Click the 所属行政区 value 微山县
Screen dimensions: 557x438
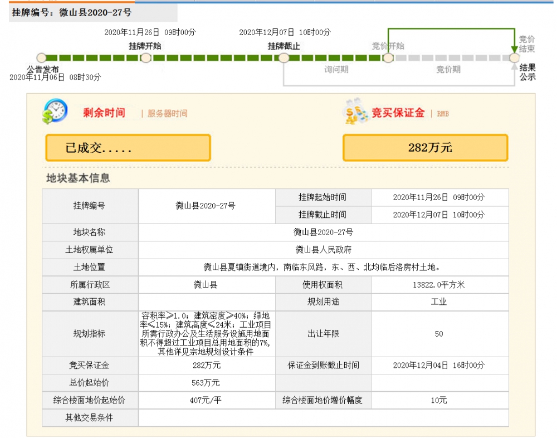coord(207,284)
